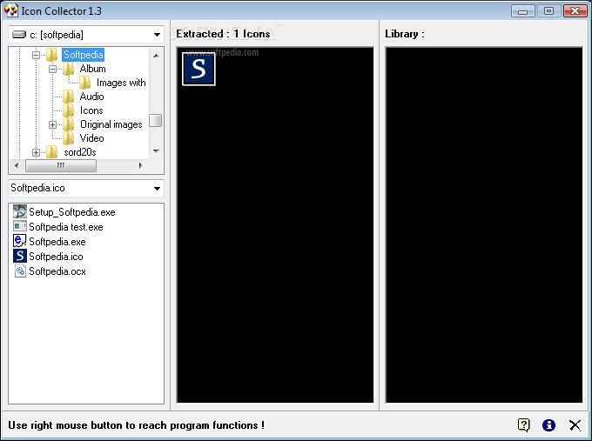Open the drive selector dropdown

point(157,35)
